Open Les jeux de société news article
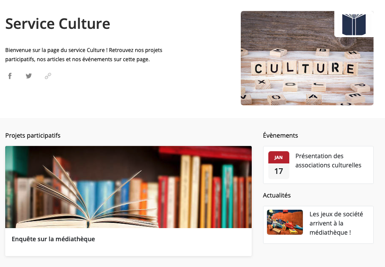Viewport: 385px width, 267px height. (x=336, y=223)
